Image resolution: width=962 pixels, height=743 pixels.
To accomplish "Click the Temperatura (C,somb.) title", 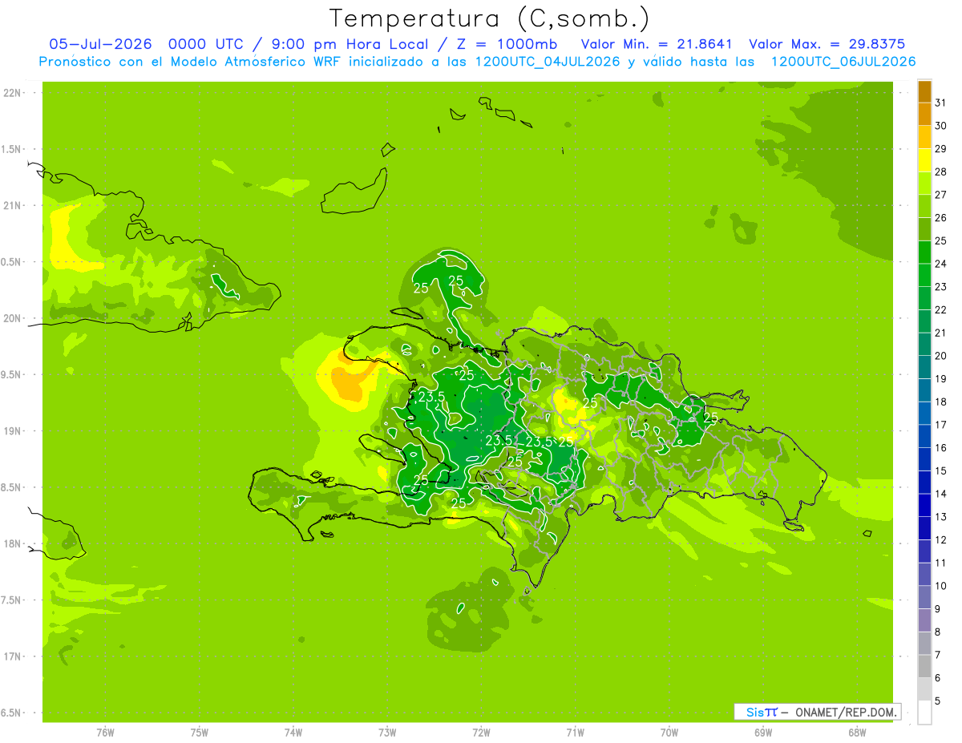I will coord(490,18).
